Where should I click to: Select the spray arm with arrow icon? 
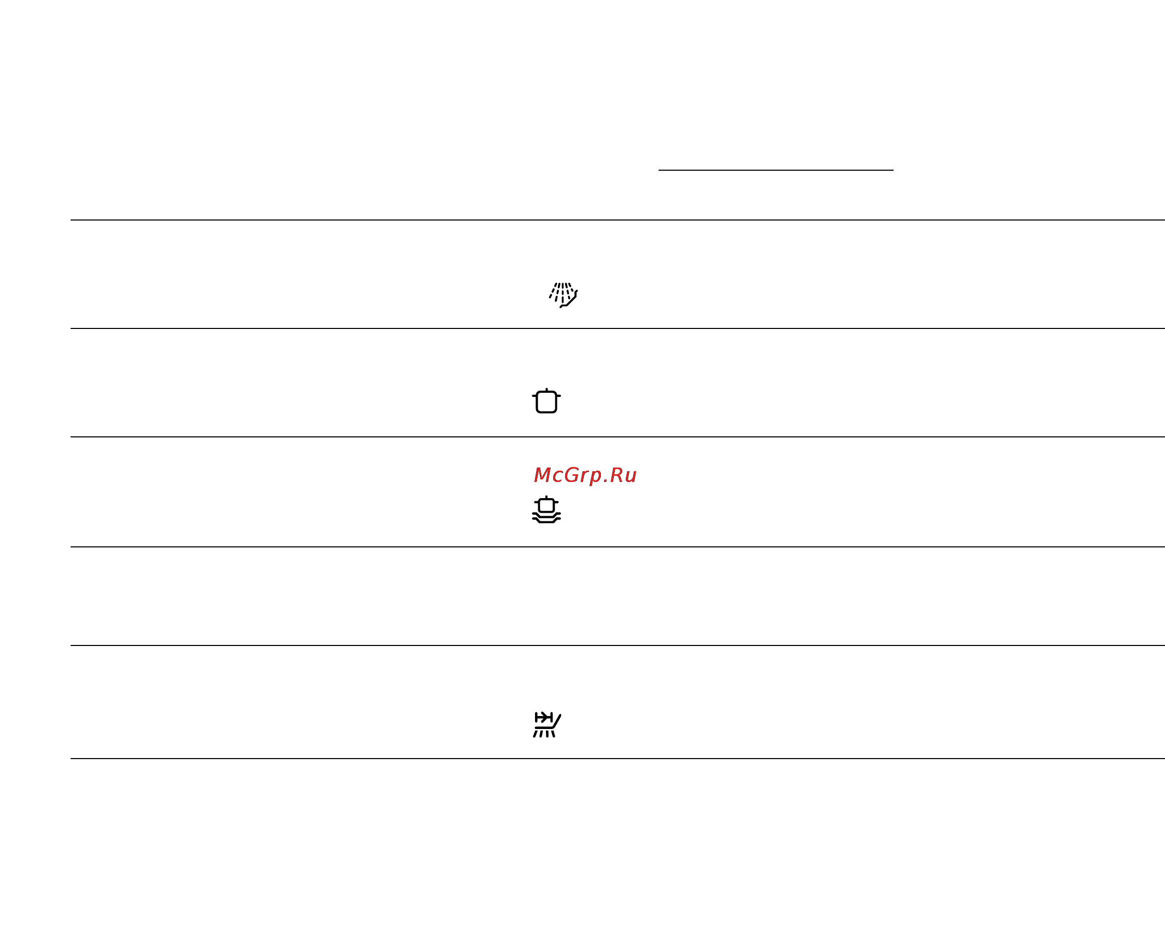(546, 725)
